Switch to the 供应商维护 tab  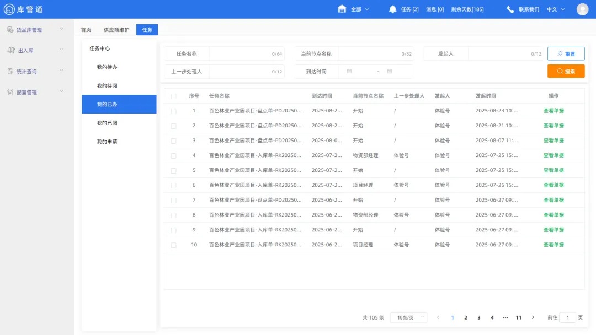116,30
